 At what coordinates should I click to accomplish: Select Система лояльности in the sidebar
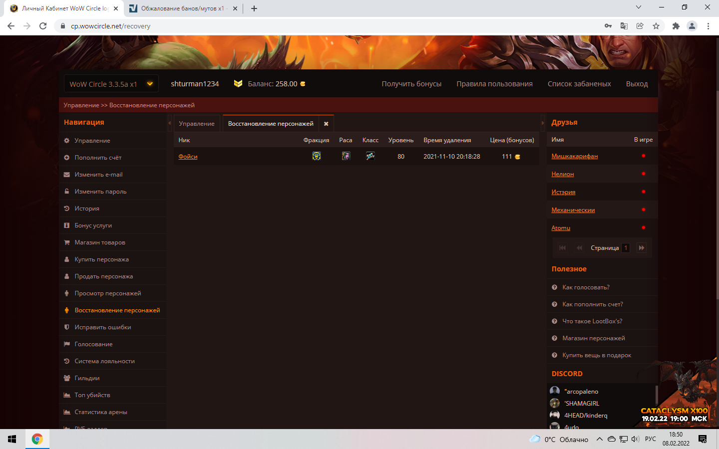[x=104, y=361]
